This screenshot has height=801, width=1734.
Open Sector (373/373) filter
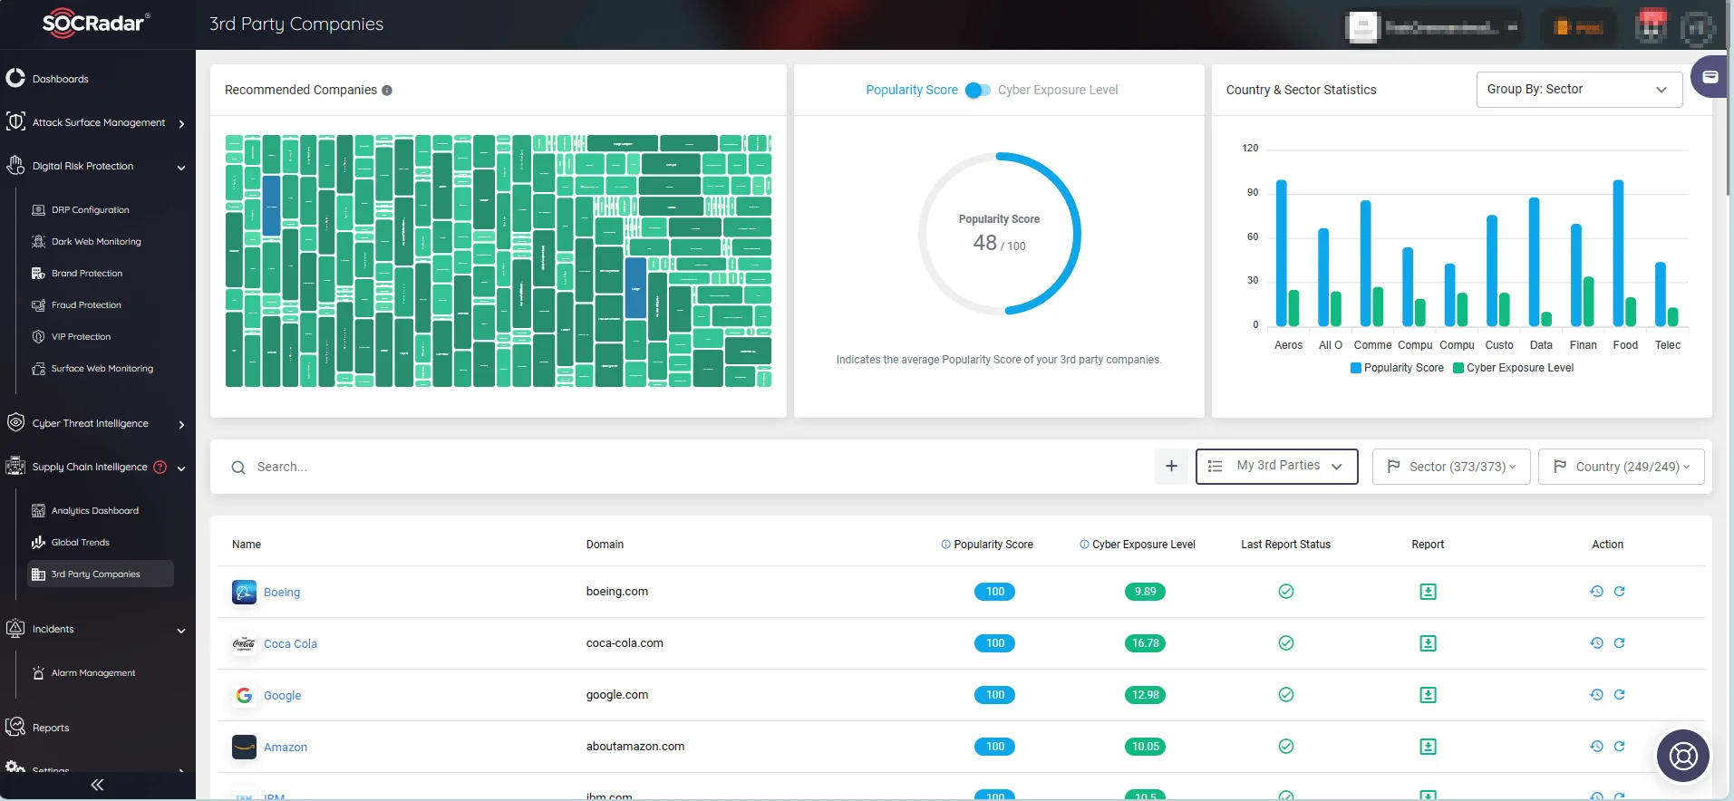pos(1451,466)
